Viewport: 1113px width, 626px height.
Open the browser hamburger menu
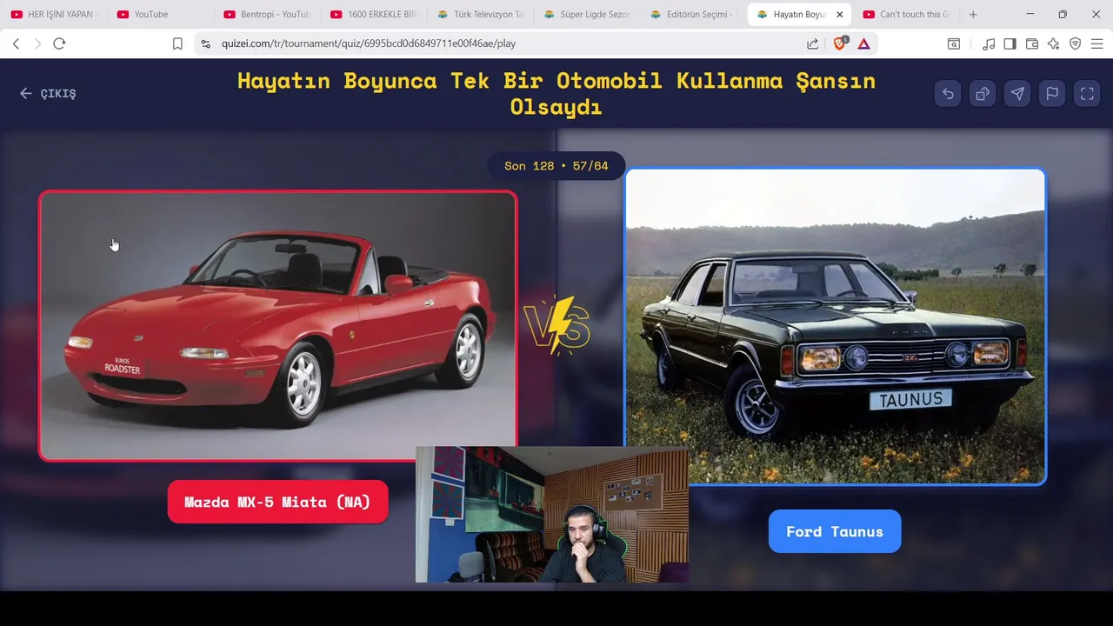pyautogui.click(x=1096, y=43)
